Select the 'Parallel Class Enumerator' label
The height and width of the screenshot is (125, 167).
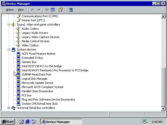38,91
